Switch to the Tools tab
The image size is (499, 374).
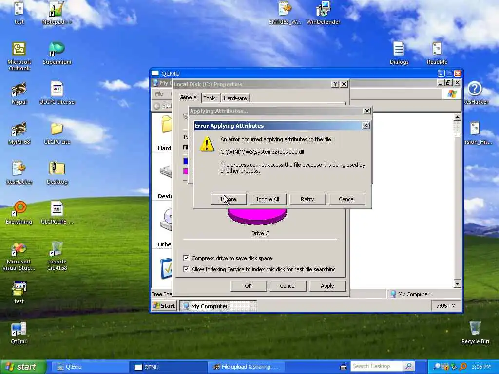[x=210, y=98]
